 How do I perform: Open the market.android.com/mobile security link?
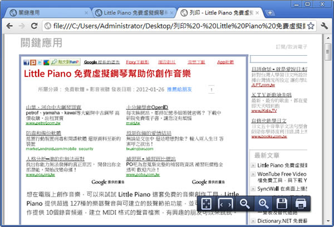[60, 149]
